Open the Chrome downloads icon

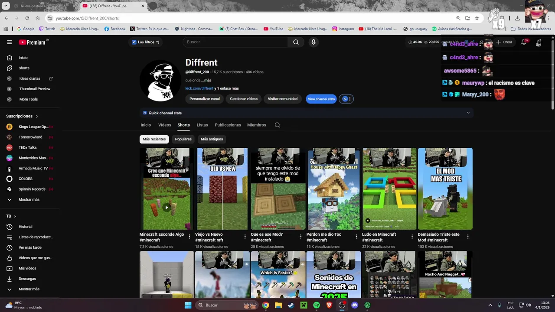coord(517,18)
